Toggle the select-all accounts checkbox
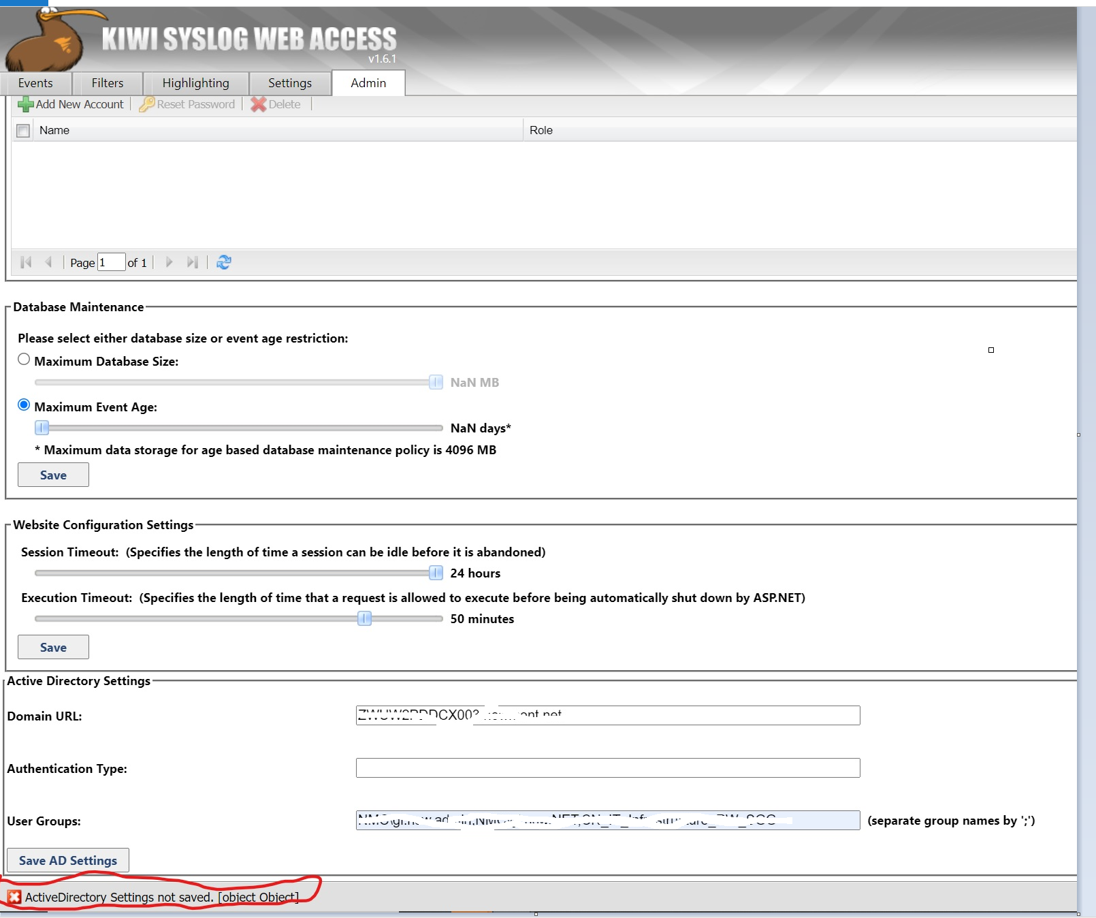The height and width of the screenshot is (918, 1096). (23, 131)
